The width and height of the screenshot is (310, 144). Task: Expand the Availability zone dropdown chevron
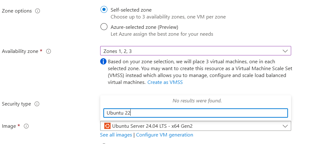click(x=285, y=51)
